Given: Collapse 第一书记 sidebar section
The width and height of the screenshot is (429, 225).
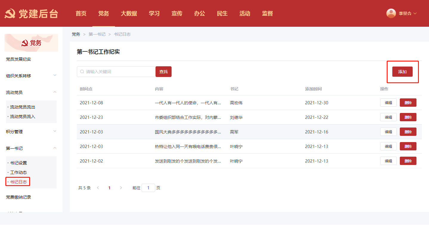Looking at the screenshot, I should coord(55,148).
